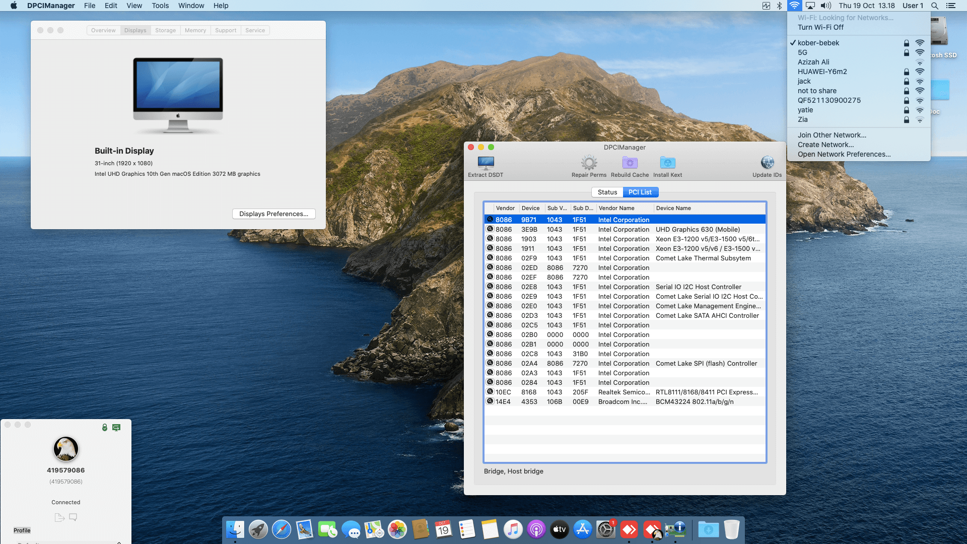
Task: Select the kober-bebek Wi-Fi network
Action: (859, 43)
